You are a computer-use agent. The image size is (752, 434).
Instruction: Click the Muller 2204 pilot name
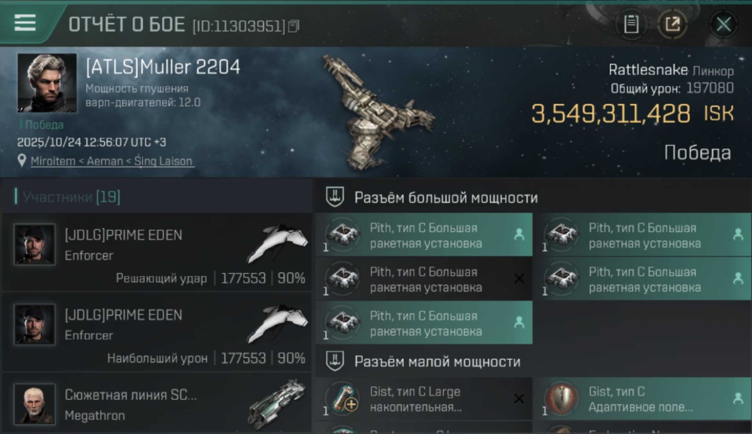point(163,67)
